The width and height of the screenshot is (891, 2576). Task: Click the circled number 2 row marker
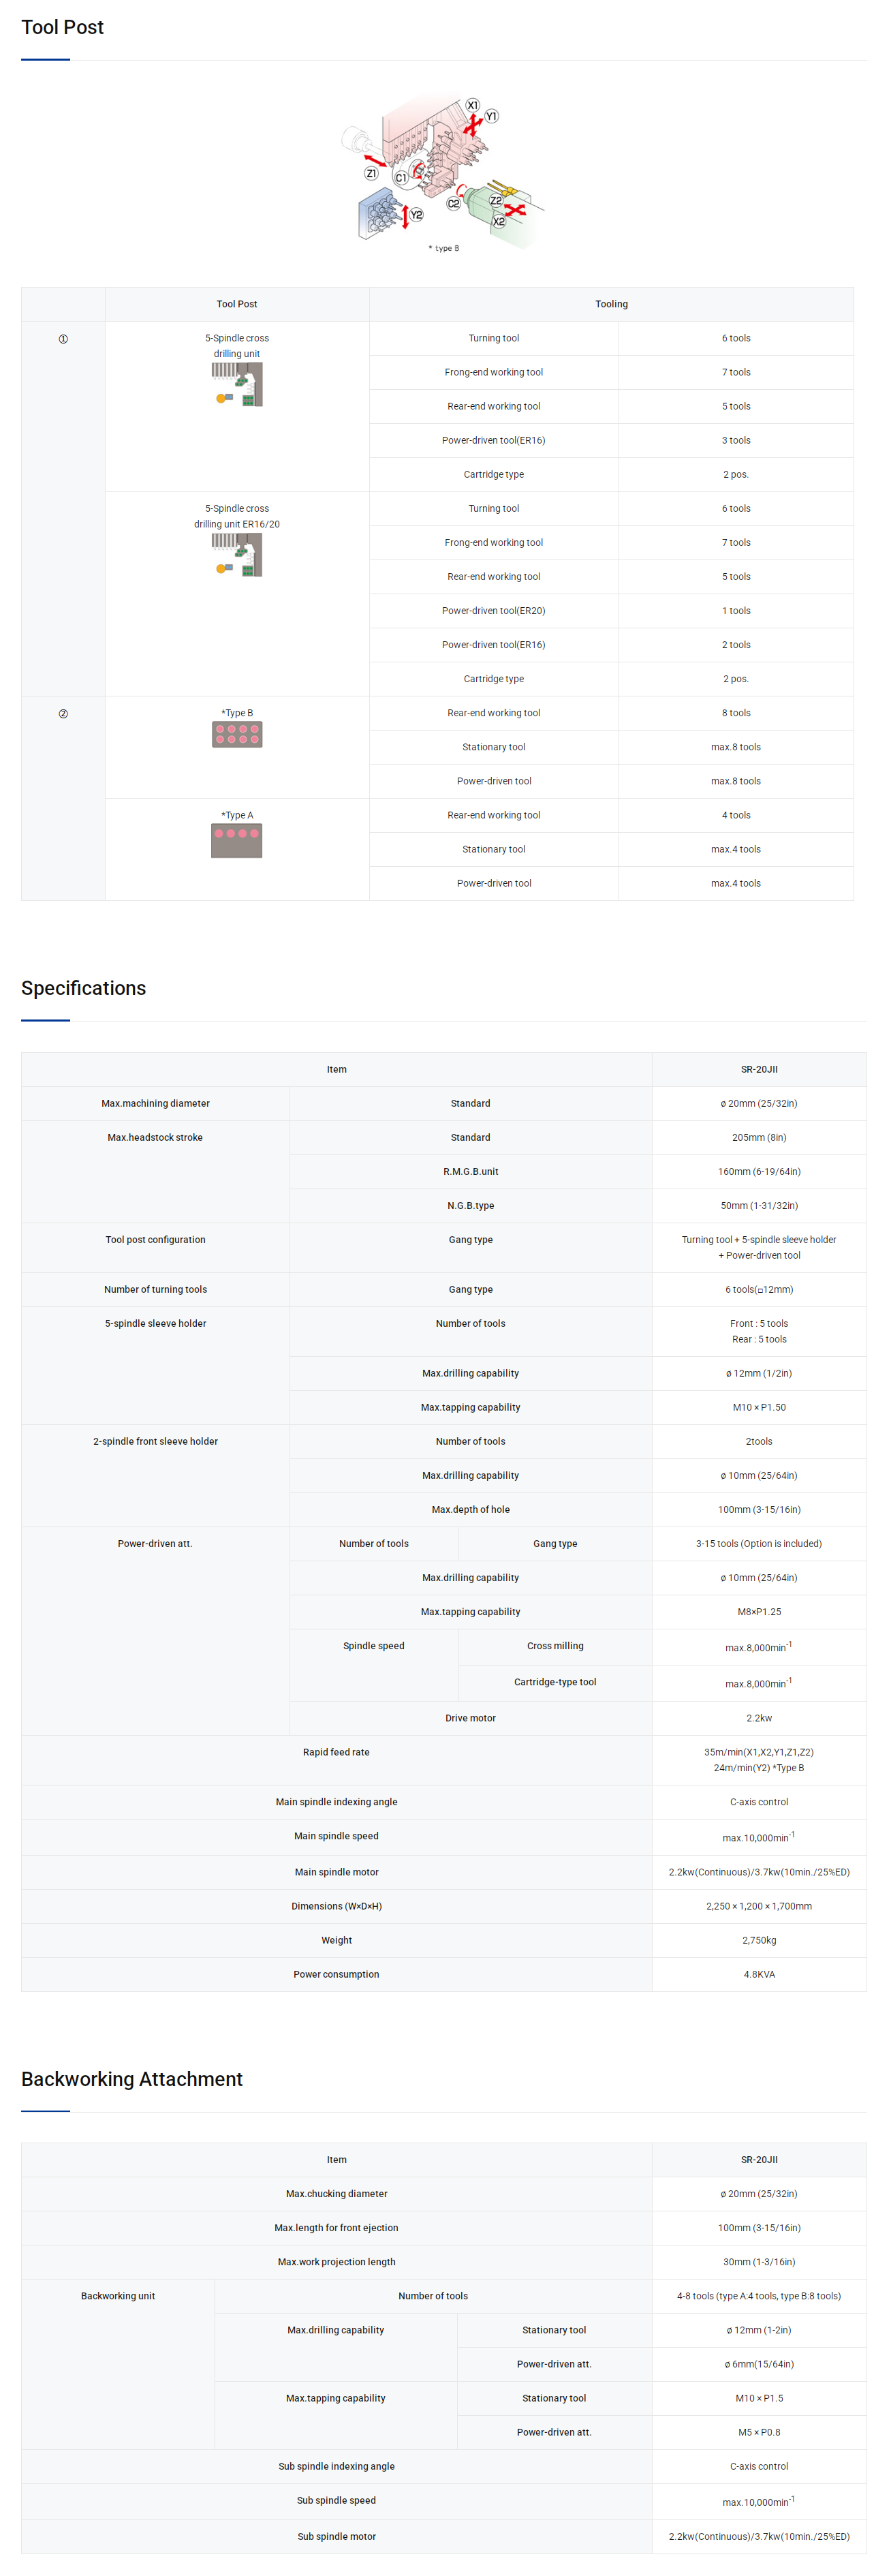(x=63, y=714)
